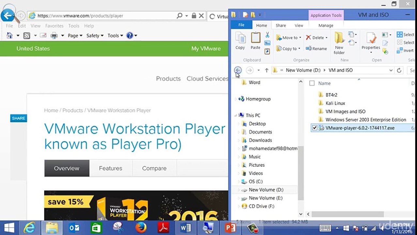The height and width of the screenshot is (235, 417).
Task: Refresh the Explorer folder view
Action: 399,70
